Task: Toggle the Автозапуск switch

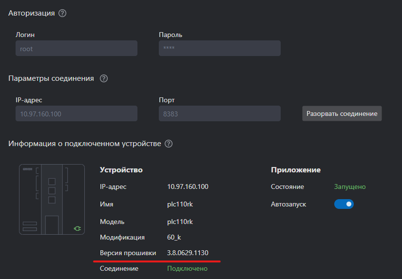Action: 344,204
